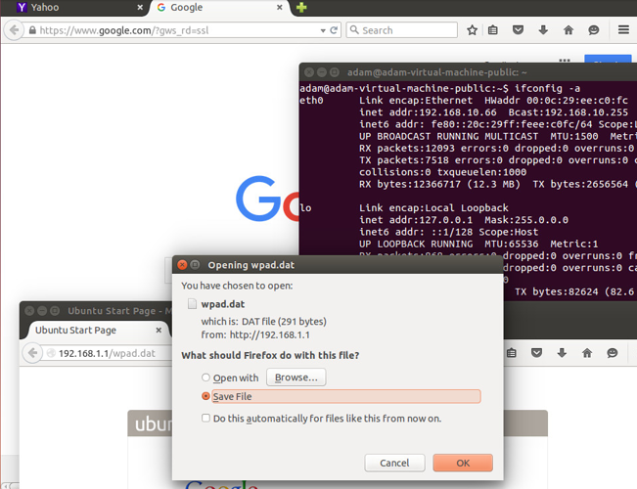
Task: Open URL history dropdown in Google window
Action: [323, 30]
